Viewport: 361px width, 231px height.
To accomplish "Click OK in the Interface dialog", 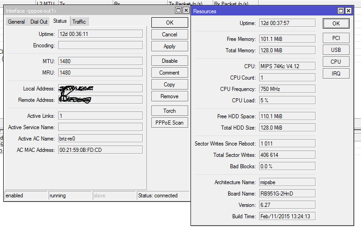I will point(169,23).
